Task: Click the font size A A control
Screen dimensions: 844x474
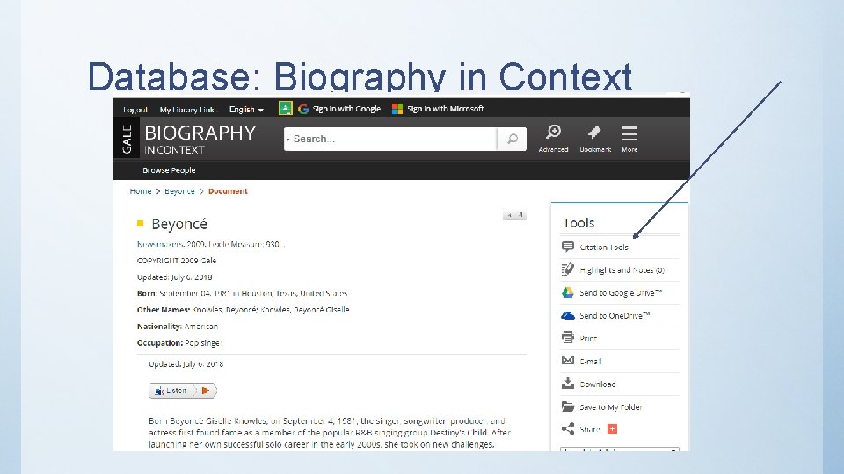Action: tap(515, 214)
